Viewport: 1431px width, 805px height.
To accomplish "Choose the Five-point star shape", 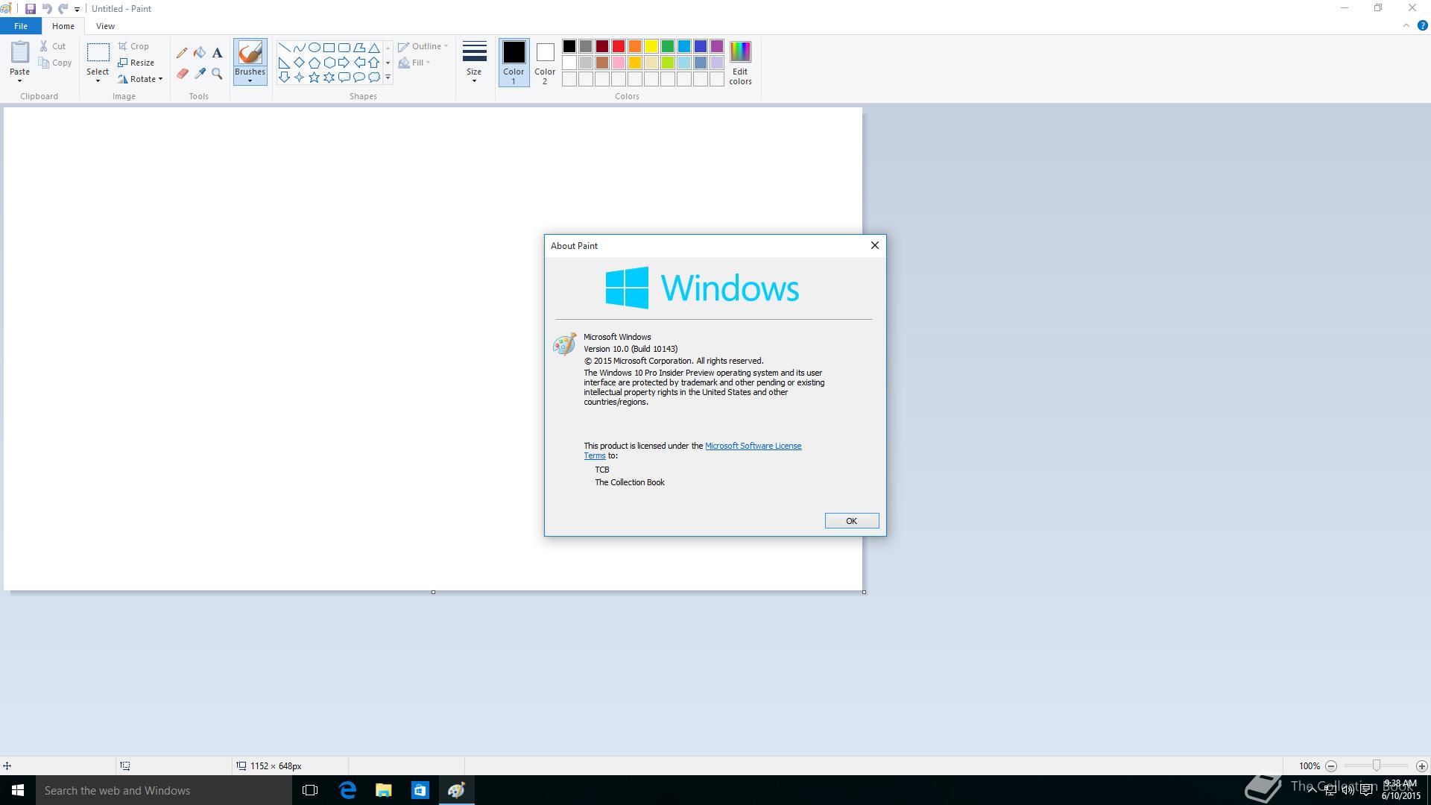I will coord(314,78).
